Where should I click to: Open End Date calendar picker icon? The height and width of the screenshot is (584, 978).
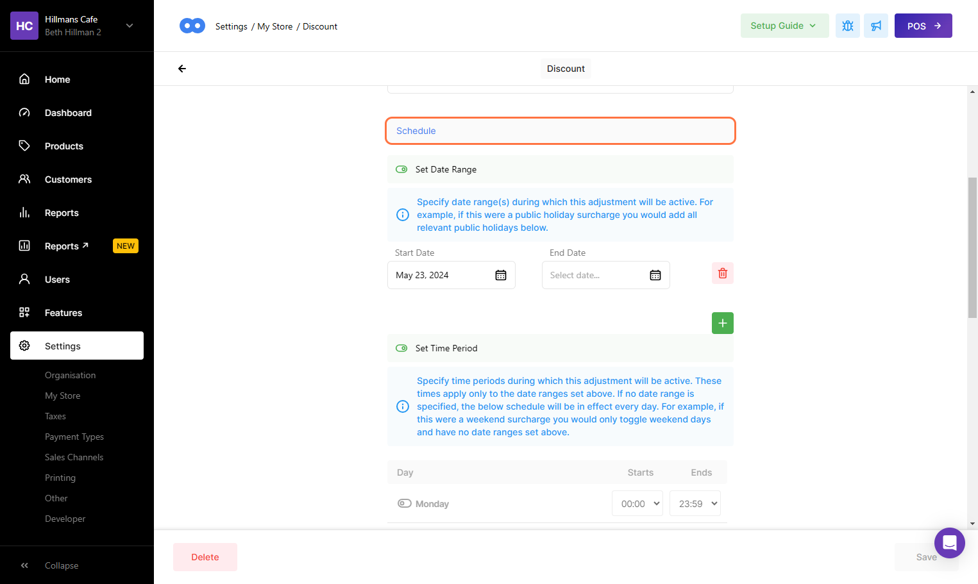(x=655, y=275)
